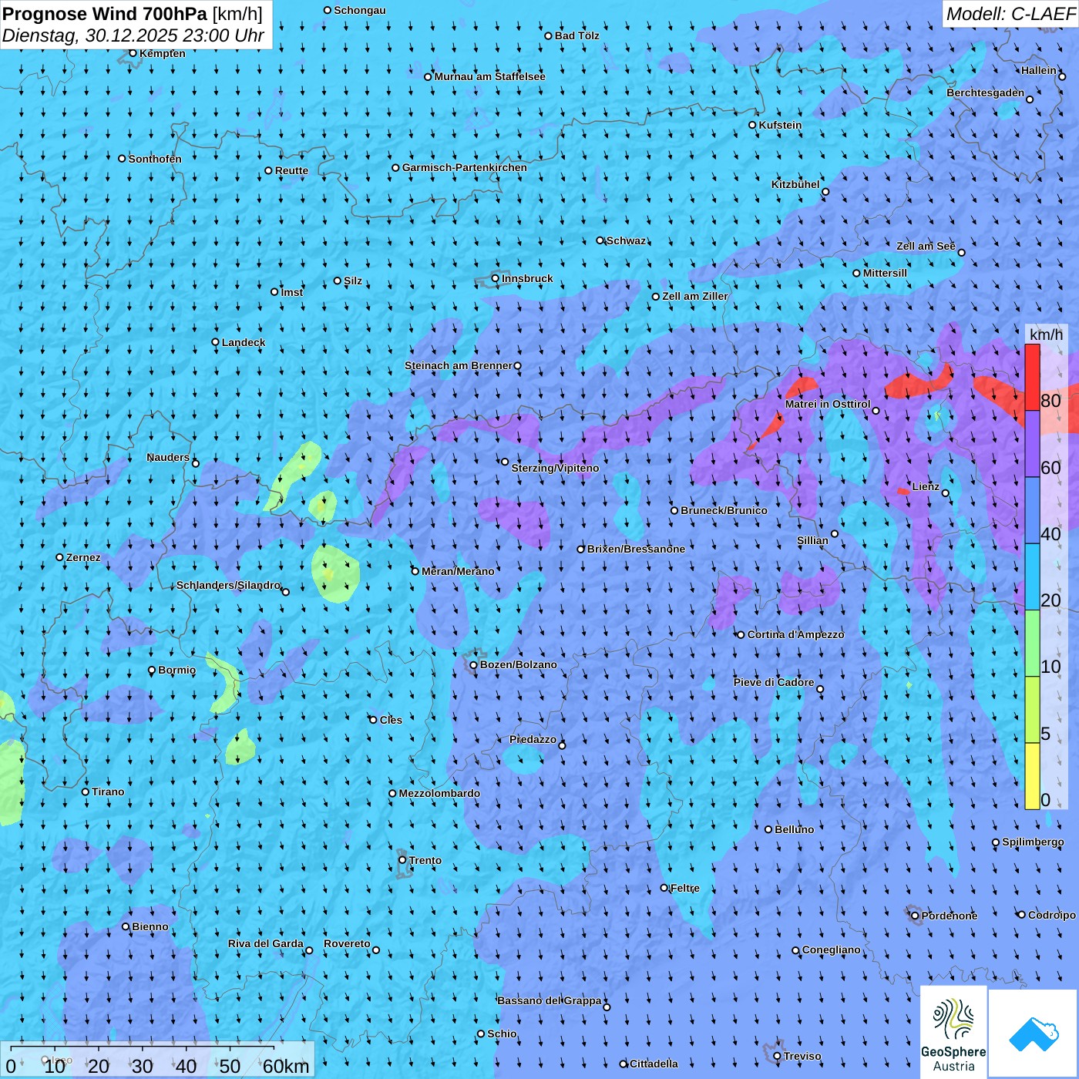
Task: Click the GeoSphere Austria logo
Action: click(953, 1033)
